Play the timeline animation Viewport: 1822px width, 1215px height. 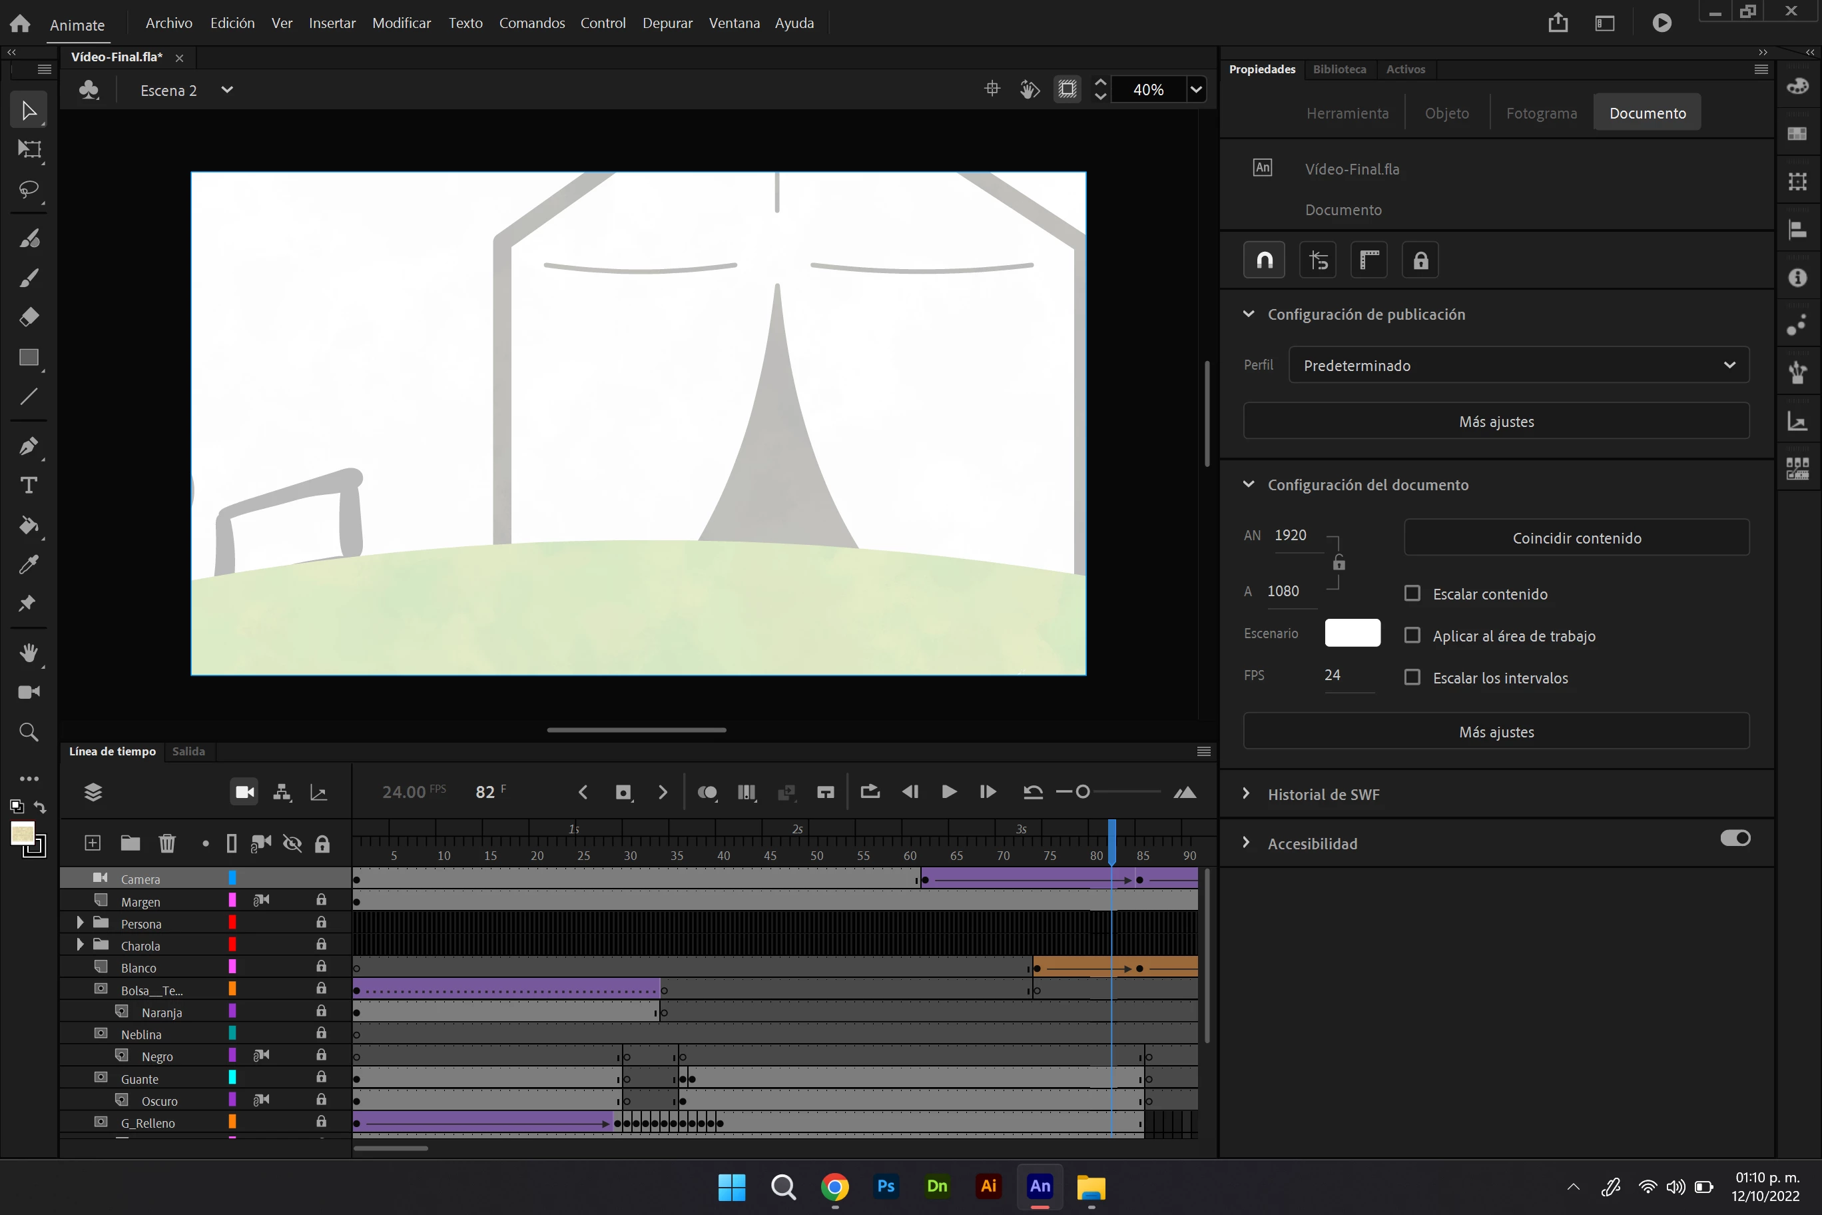click(948, 792)
